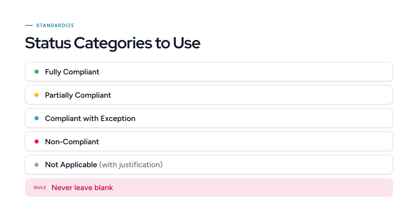418x219 pixels.
Task: Click the bold Not Applicable text
Action: pyautogui.click(x=71, y=165)
